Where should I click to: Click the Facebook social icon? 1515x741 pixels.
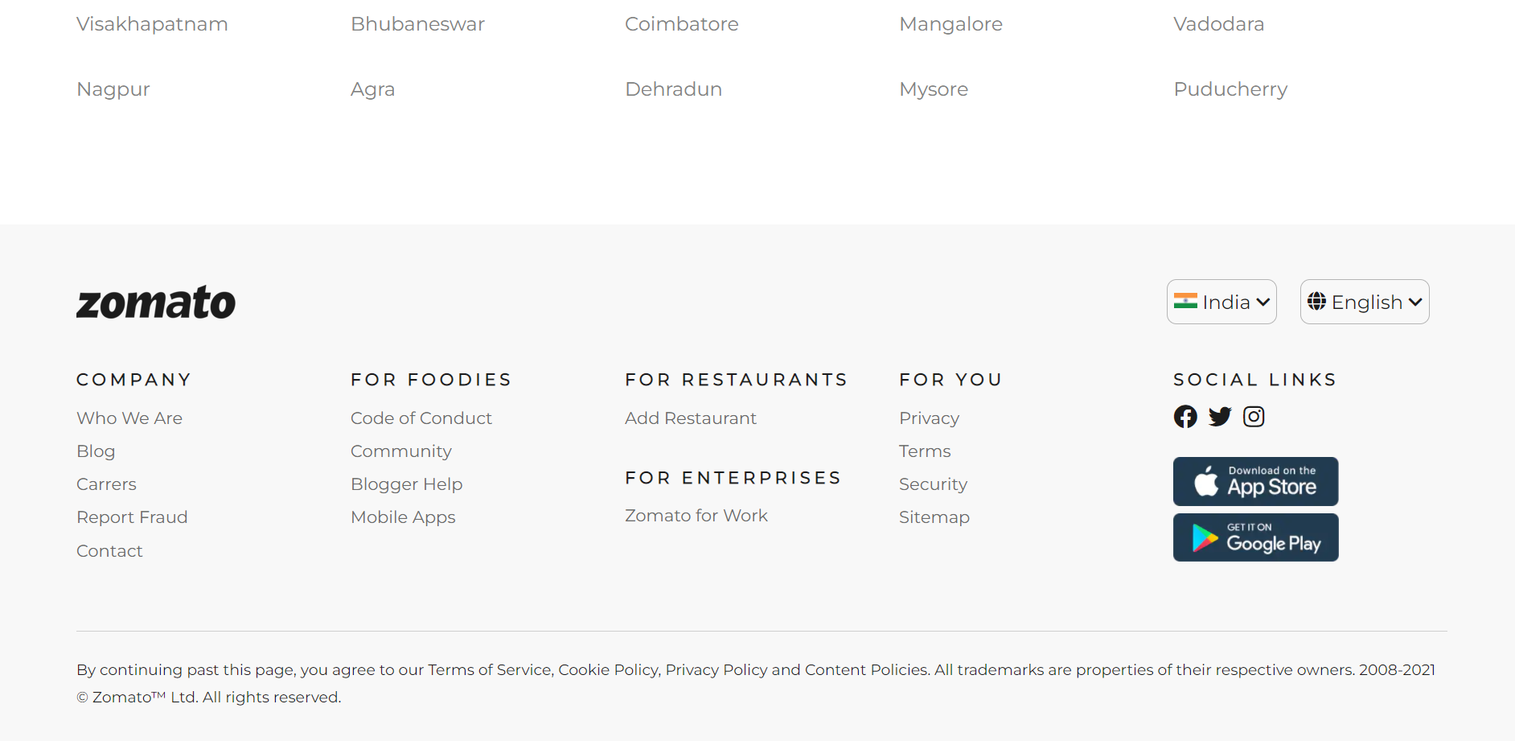(1185, 417)
